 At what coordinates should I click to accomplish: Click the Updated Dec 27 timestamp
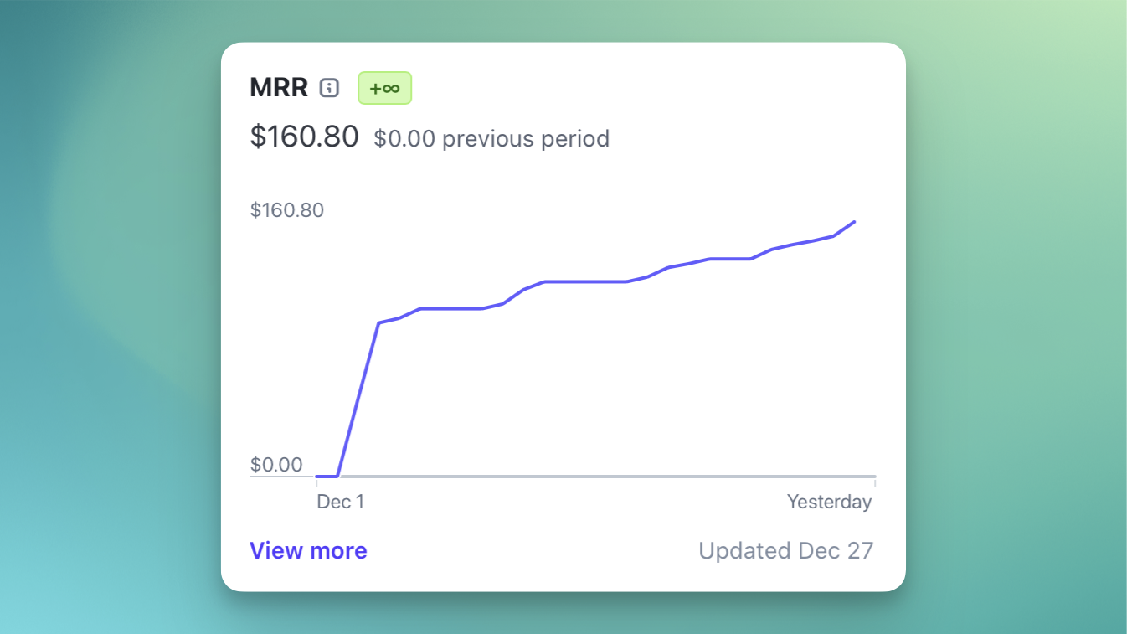(785, 550)
